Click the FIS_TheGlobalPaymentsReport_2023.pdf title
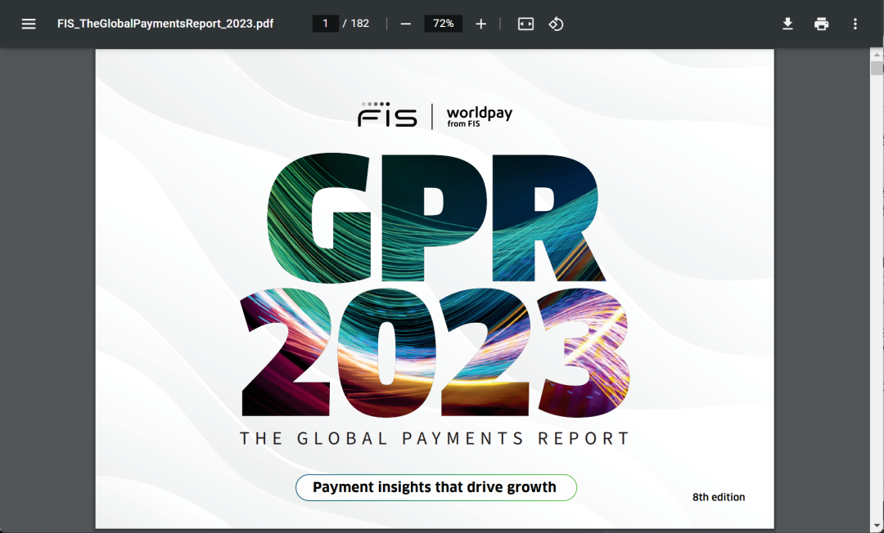Screen dimensions: 884x533 (x=165, y=24)
